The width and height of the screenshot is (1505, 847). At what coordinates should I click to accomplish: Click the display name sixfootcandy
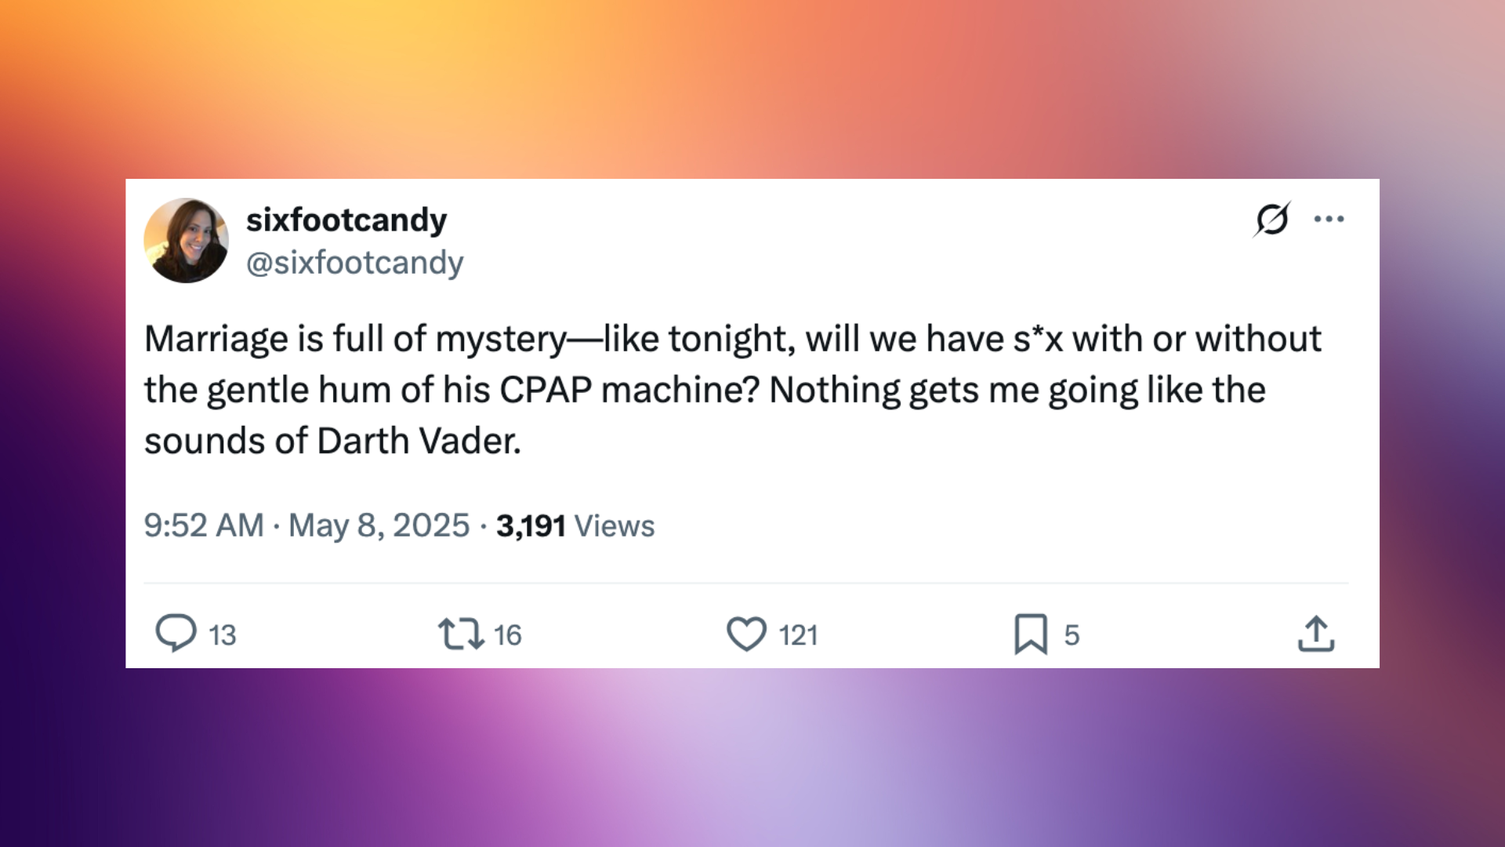click(346, 220)
